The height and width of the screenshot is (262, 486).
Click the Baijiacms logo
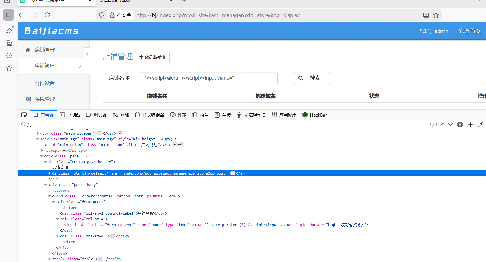[x=52, y=31]
